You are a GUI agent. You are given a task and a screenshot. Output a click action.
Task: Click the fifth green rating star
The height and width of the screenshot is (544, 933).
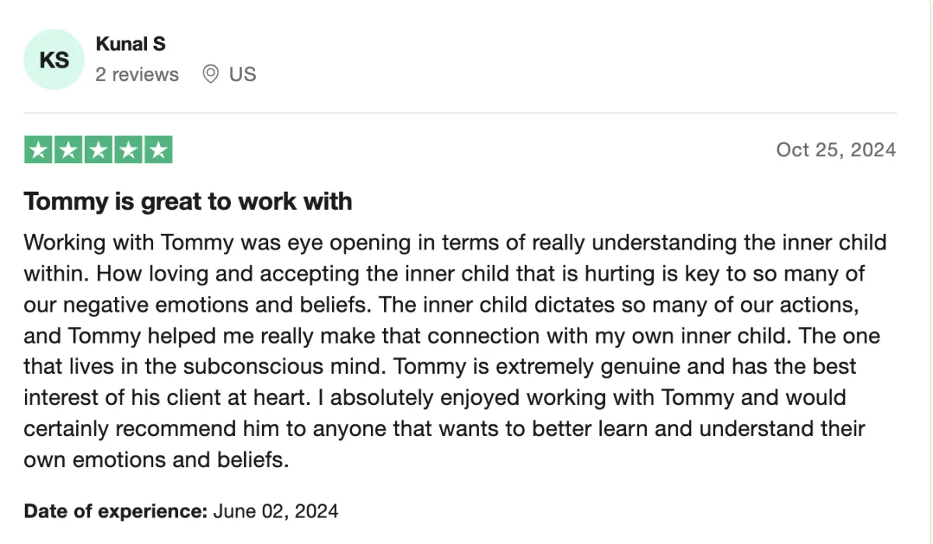(159, 150)
